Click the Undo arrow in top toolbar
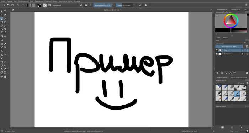 18,5
